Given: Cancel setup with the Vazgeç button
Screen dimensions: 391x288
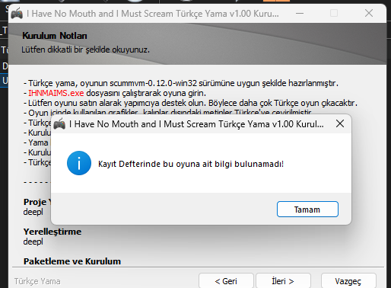Looking at the screenshot, I should click(348, 281).
